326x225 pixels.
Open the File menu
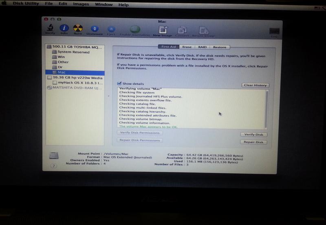point(49,4)
